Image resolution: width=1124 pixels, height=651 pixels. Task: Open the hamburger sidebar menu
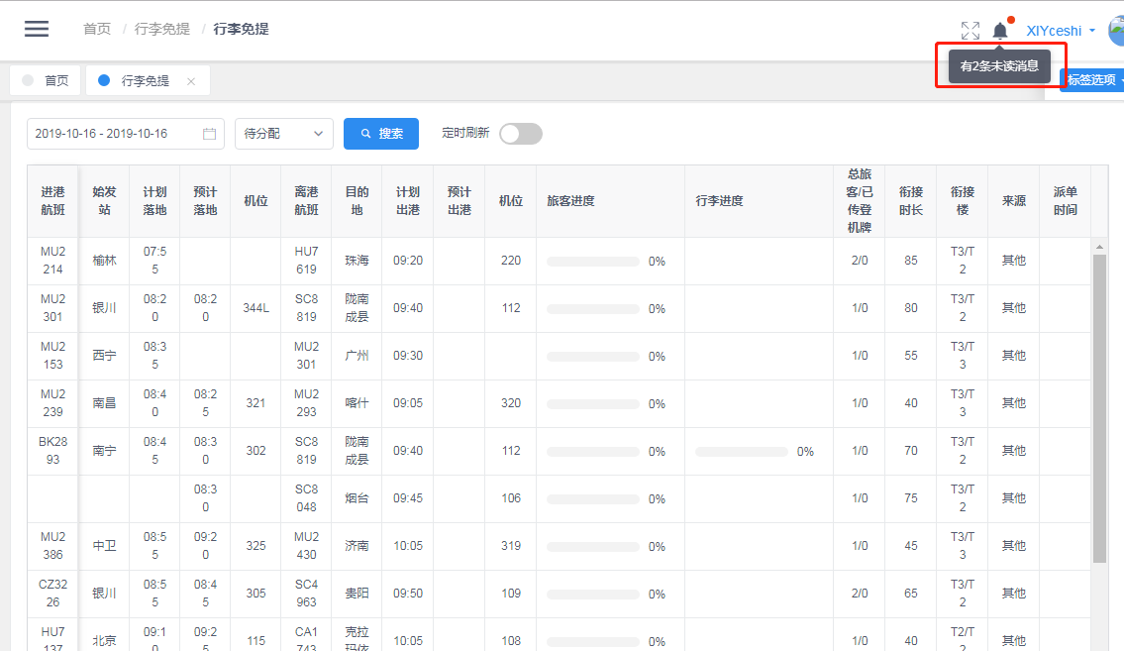37,29
